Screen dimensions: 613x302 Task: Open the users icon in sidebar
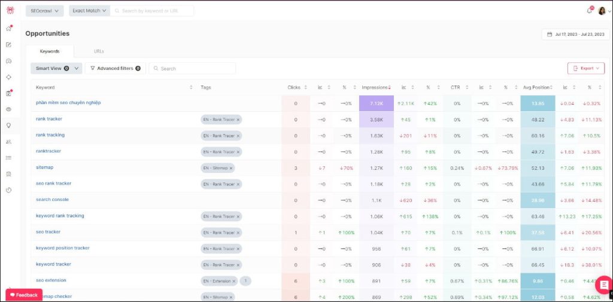[8, 142]
